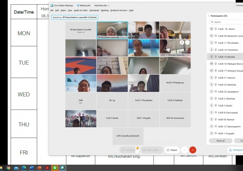Image resolution: width=243 pixels, height=171 pixels.
Task: Open Microsoft Edge from the taskbar
Action: (x=24, y=168)
